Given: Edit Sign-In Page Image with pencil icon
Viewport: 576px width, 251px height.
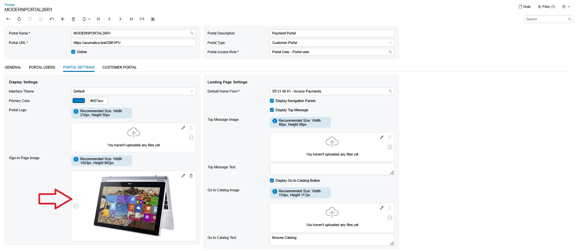Looking at the screenshot, I should point(183,176).
